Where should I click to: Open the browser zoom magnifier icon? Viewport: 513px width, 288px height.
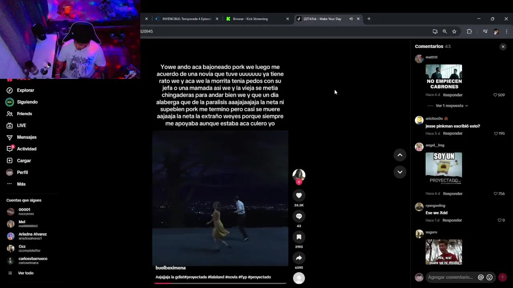pyautogui.click(x=444, y=31)
